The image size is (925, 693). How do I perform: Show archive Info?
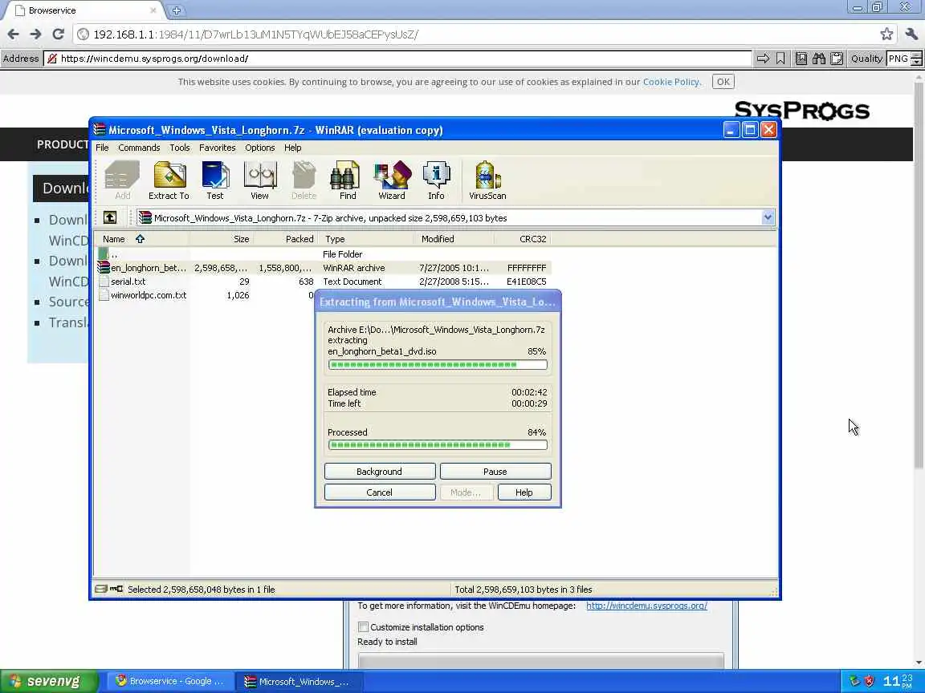[x=436, y=180]
